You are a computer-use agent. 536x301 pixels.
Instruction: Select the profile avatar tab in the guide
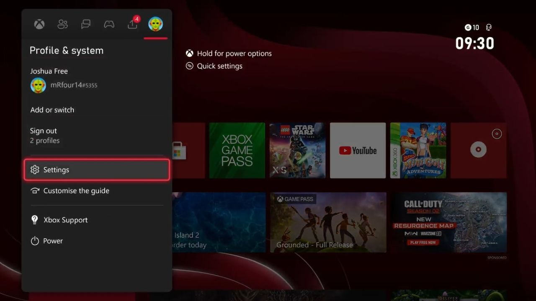155,24
